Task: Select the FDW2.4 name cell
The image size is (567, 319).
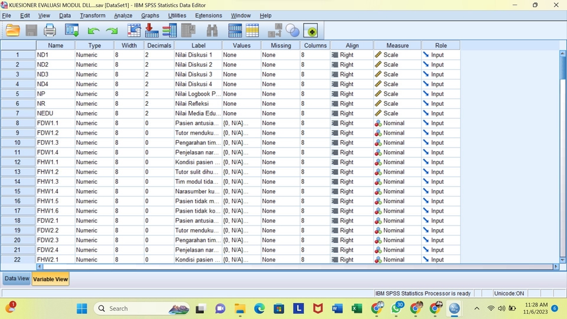Action: 56,250
